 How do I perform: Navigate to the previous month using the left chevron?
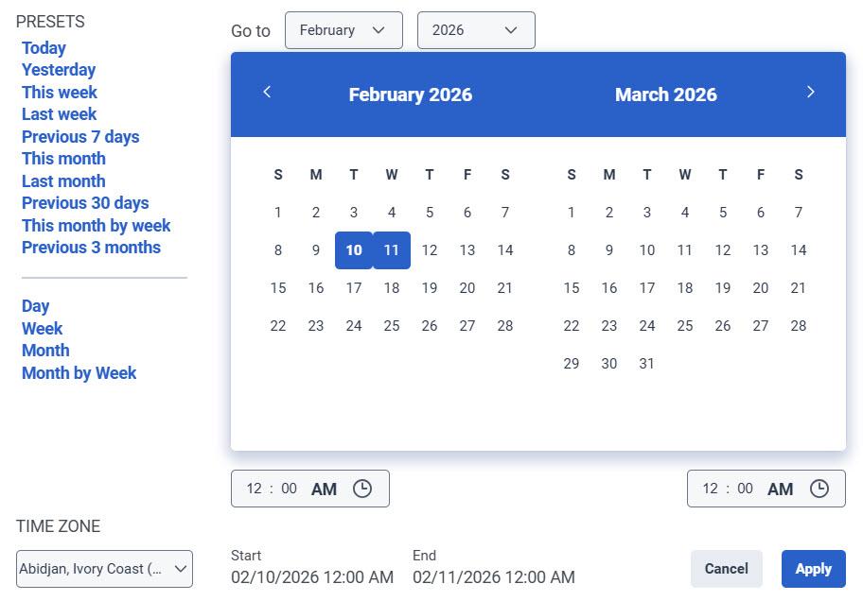click(268, 92)
